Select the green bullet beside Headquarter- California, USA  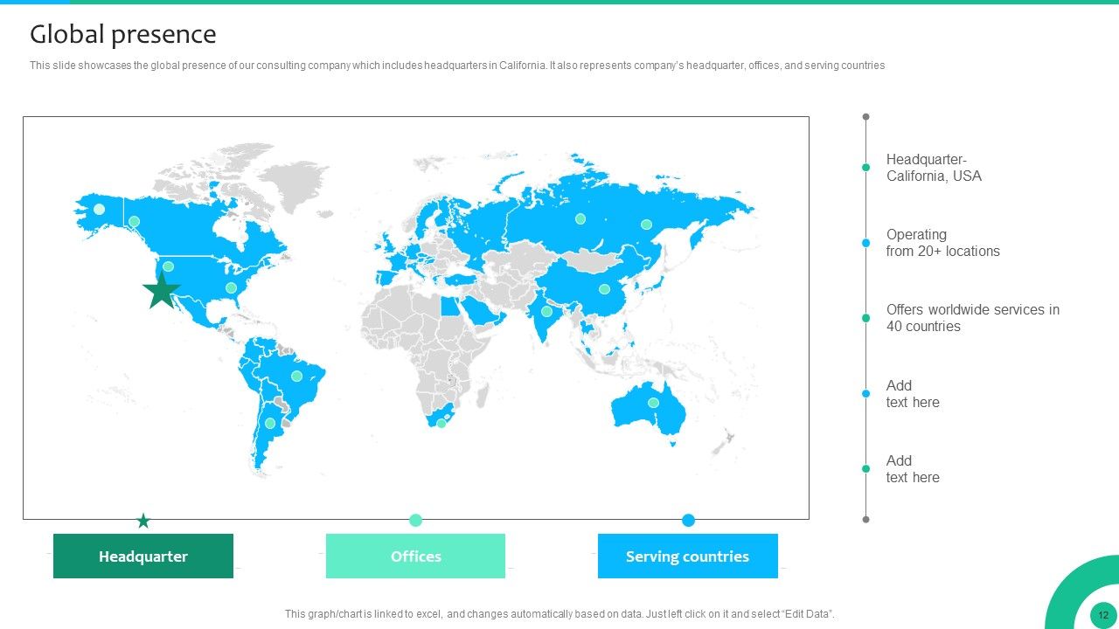click(x=865, y=167)
